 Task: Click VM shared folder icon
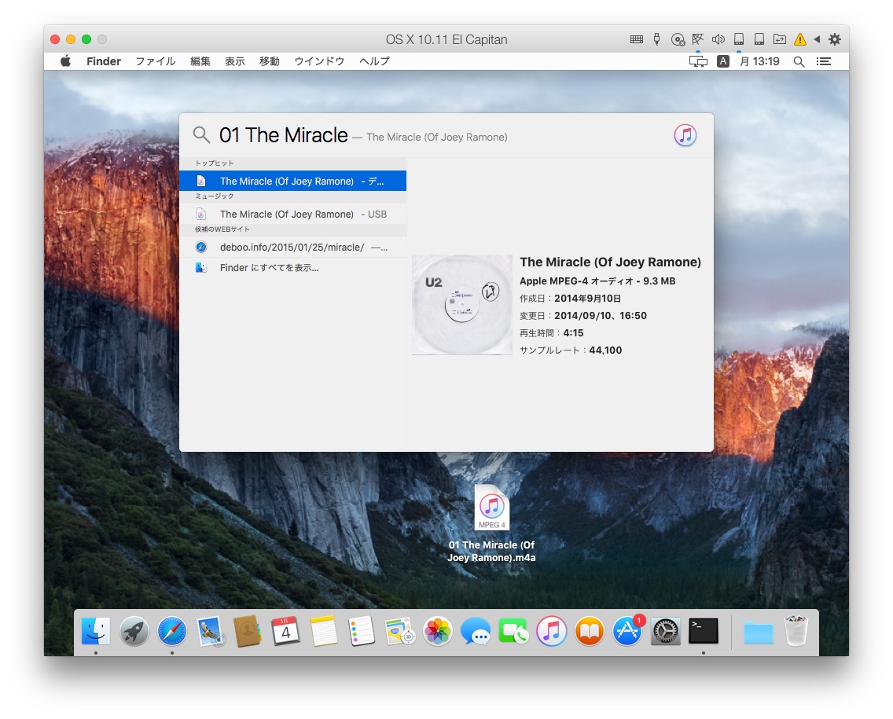tap(780, 39)
